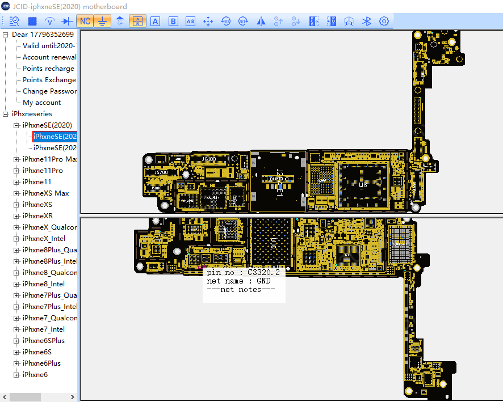Click the four-arrow move/pan tool
The image size is (503, 402).
pyautogui.click(x=208, y=22)
